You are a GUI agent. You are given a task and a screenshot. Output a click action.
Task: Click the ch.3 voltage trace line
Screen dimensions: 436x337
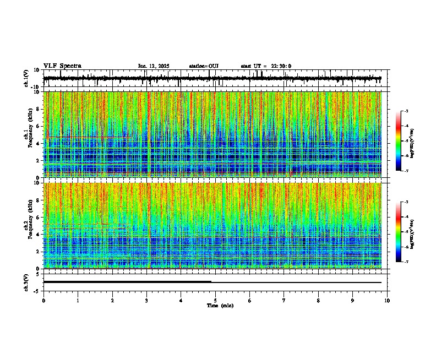[212, 282]
